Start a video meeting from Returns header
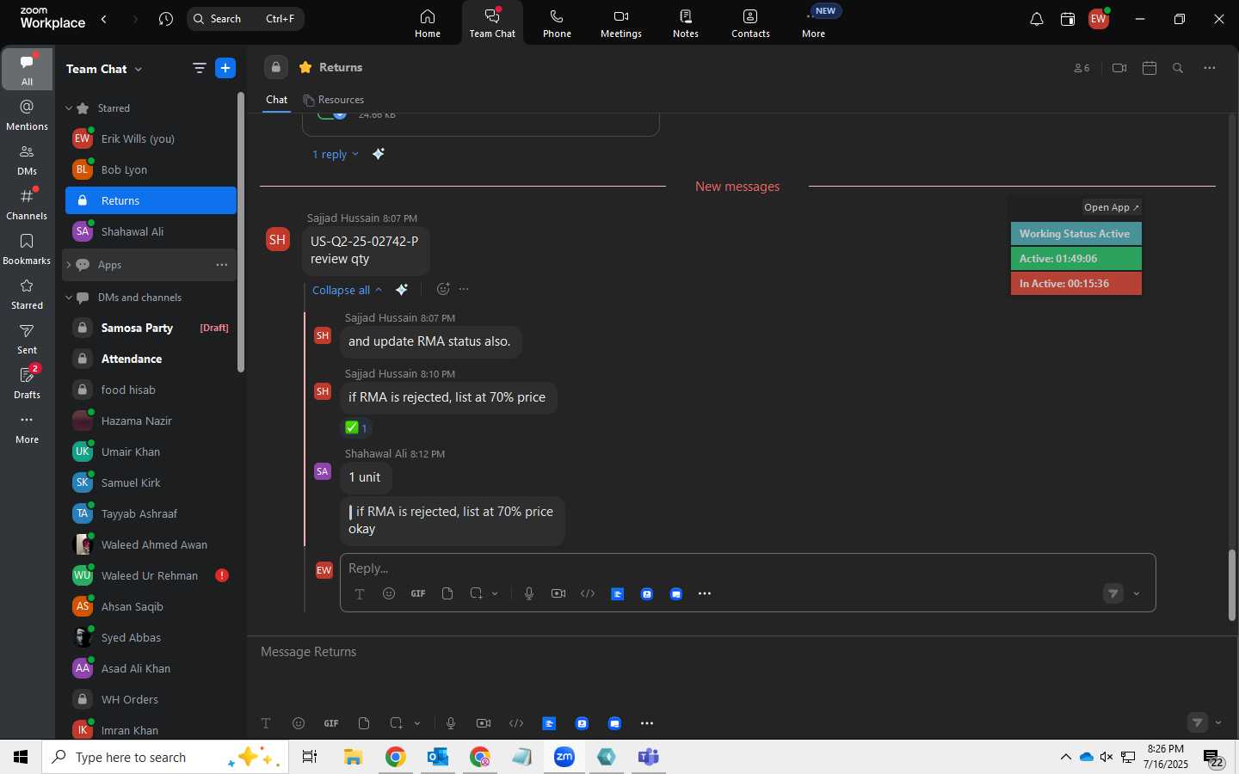This screenshot has height=774, width=1239. 1119,68
